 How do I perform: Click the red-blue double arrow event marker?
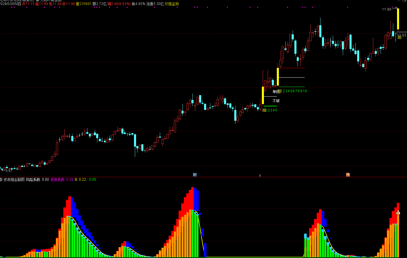coord(260,175)
